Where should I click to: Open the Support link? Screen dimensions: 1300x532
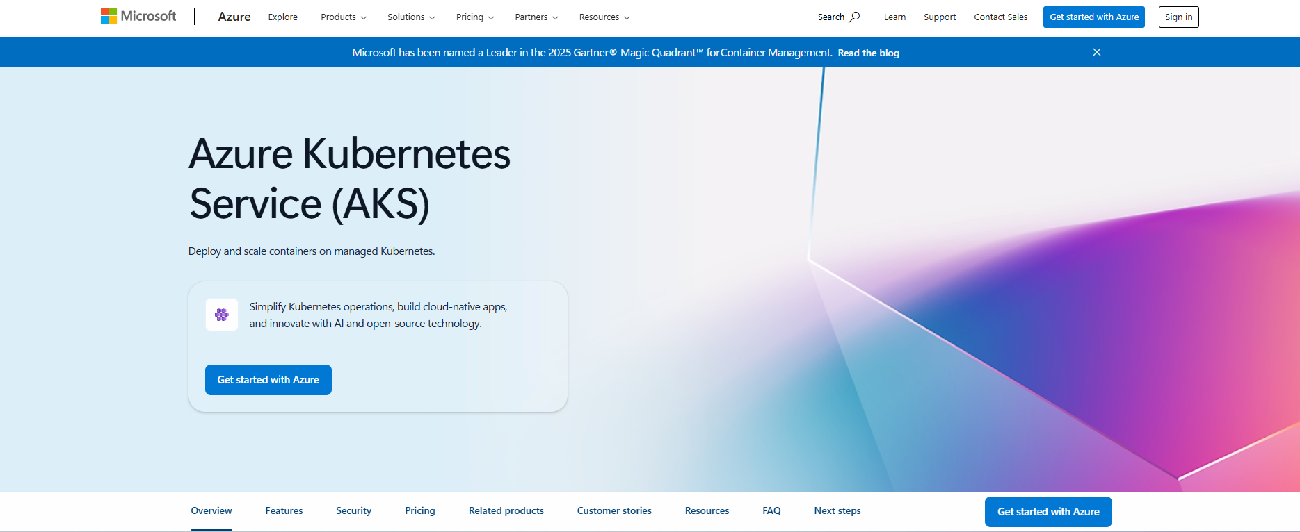tap(940, 17)
